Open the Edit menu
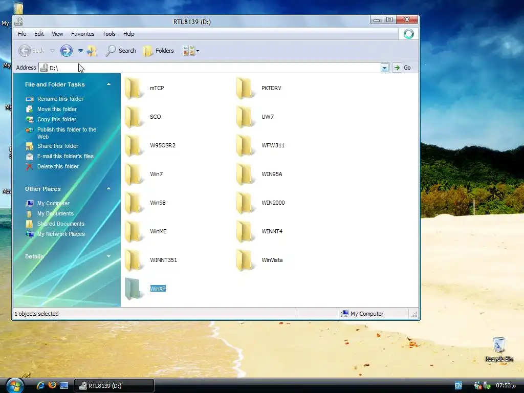The width and height of the screenshot is (524, 393). (x=39, y=34)
